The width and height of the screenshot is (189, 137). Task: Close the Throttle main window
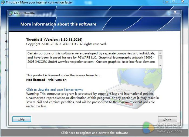click(183, 1)
